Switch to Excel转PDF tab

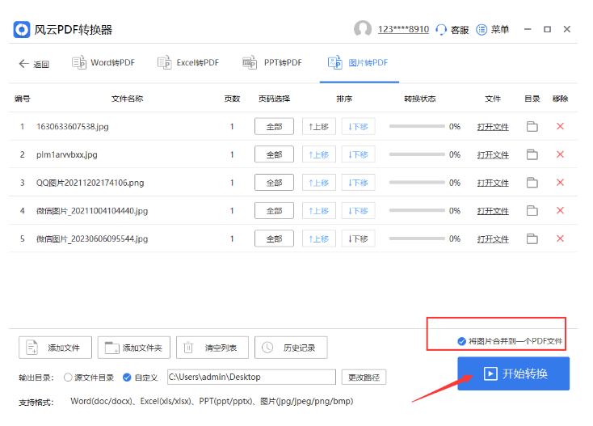(188, 62)
